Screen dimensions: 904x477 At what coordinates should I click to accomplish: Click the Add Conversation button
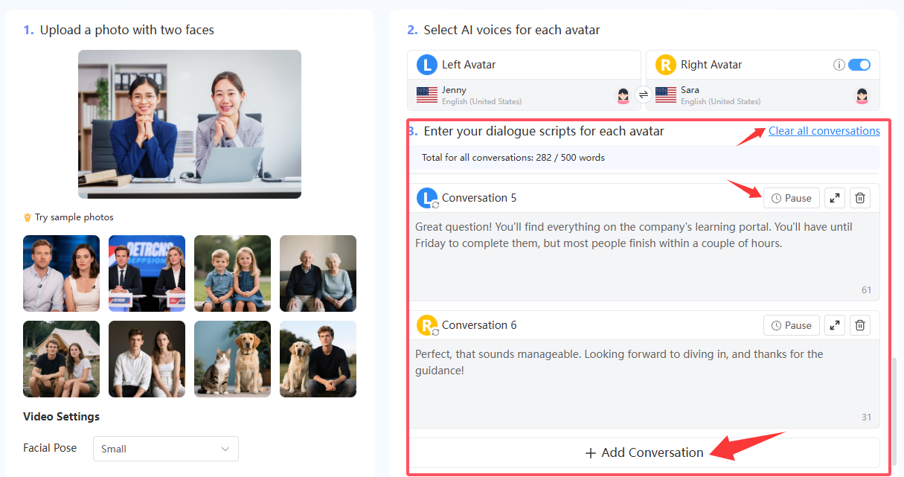coord(644,452)
